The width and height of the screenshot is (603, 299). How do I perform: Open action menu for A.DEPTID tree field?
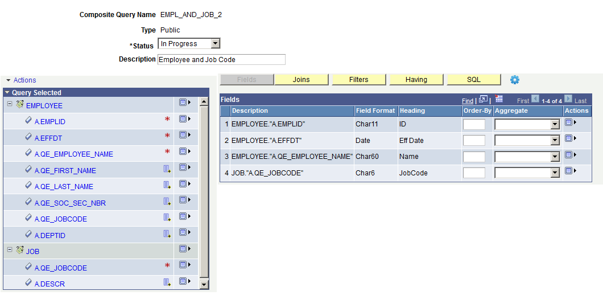tap(185, 232)
